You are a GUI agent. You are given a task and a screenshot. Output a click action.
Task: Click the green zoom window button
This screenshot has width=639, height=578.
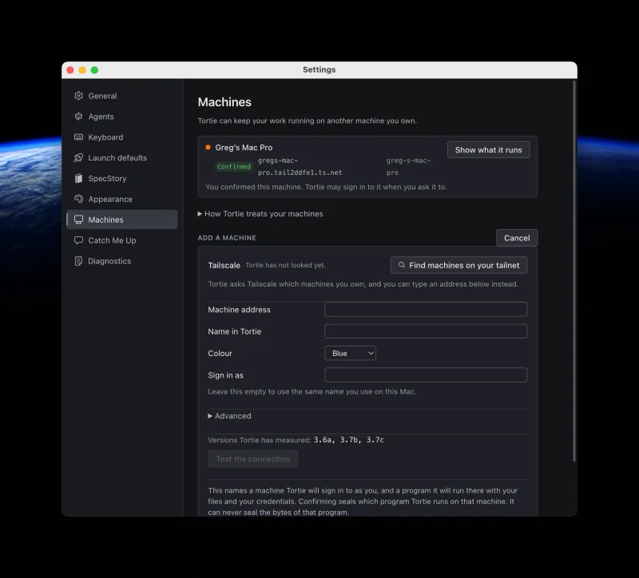(x=94, y=70)
